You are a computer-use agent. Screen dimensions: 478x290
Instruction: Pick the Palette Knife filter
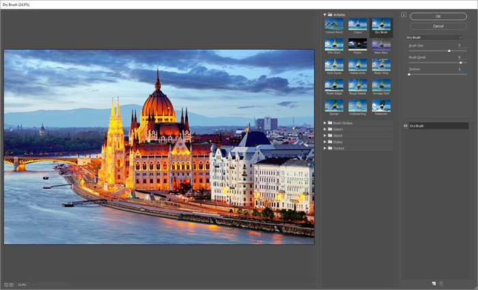click(357, 64)
